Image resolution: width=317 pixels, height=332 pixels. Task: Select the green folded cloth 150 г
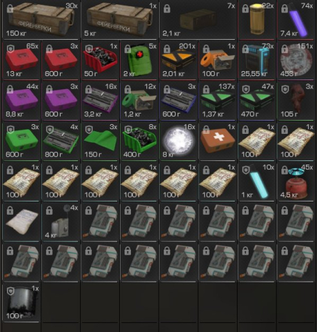pos(100,141)
